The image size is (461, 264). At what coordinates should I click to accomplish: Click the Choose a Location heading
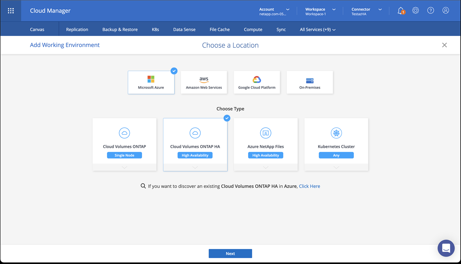click(x=230, y=45)
